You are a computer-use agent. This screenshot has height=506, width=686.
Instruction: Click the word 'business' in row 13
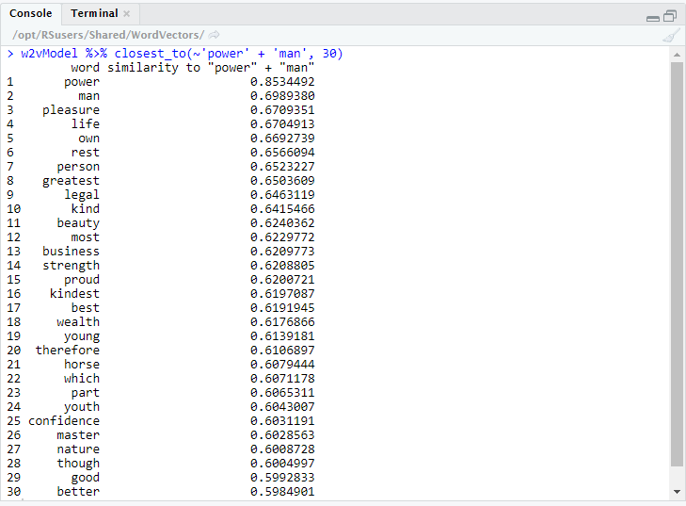point(71,252)
